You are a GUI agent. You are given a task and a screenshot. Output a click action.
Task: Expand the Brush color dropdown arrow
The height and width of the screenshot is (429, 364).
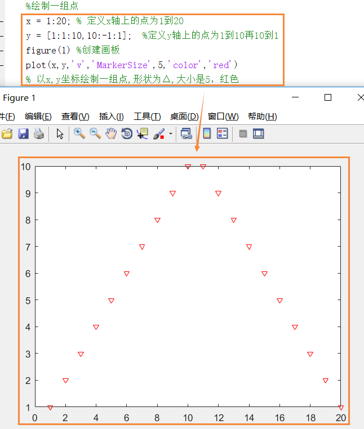coord(171,135)
